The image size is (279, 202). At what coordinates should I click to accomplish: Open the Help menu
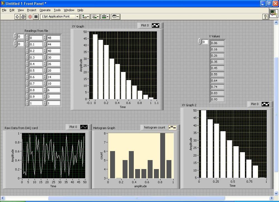click(x=80, y=10)
